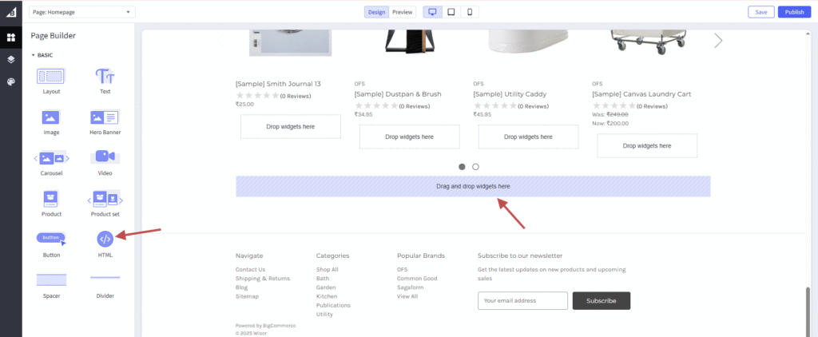The height and width of the screenshot is (337, 818).
Task: Click the carousel next arrow chevron
Action: coord(717,41)
